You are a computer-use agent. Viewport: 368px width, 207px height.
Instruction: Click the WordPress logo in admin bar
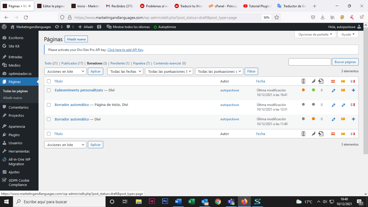[x=4, y=27]
